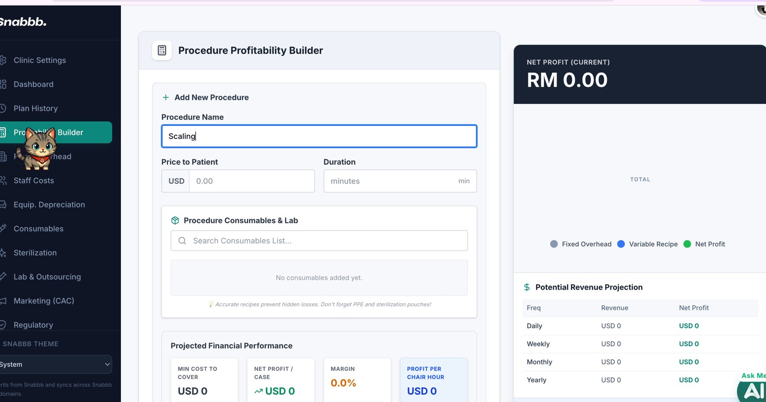Viewport: 766px width, 402px height.
Task: Click the Dashboard grid icon
Action: coord(3,84)
